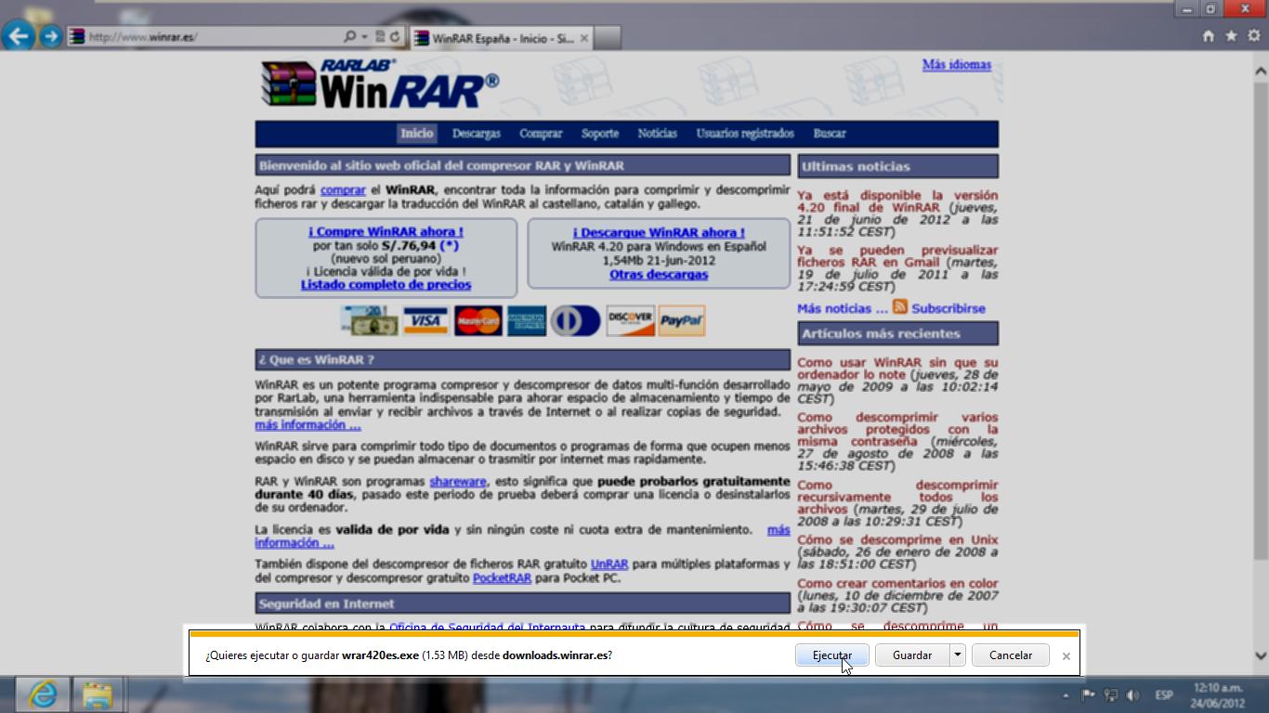The image size is (1269, 713).
Task: Expand the Guardar button dropdown arrow
Action: coord(957,655)
